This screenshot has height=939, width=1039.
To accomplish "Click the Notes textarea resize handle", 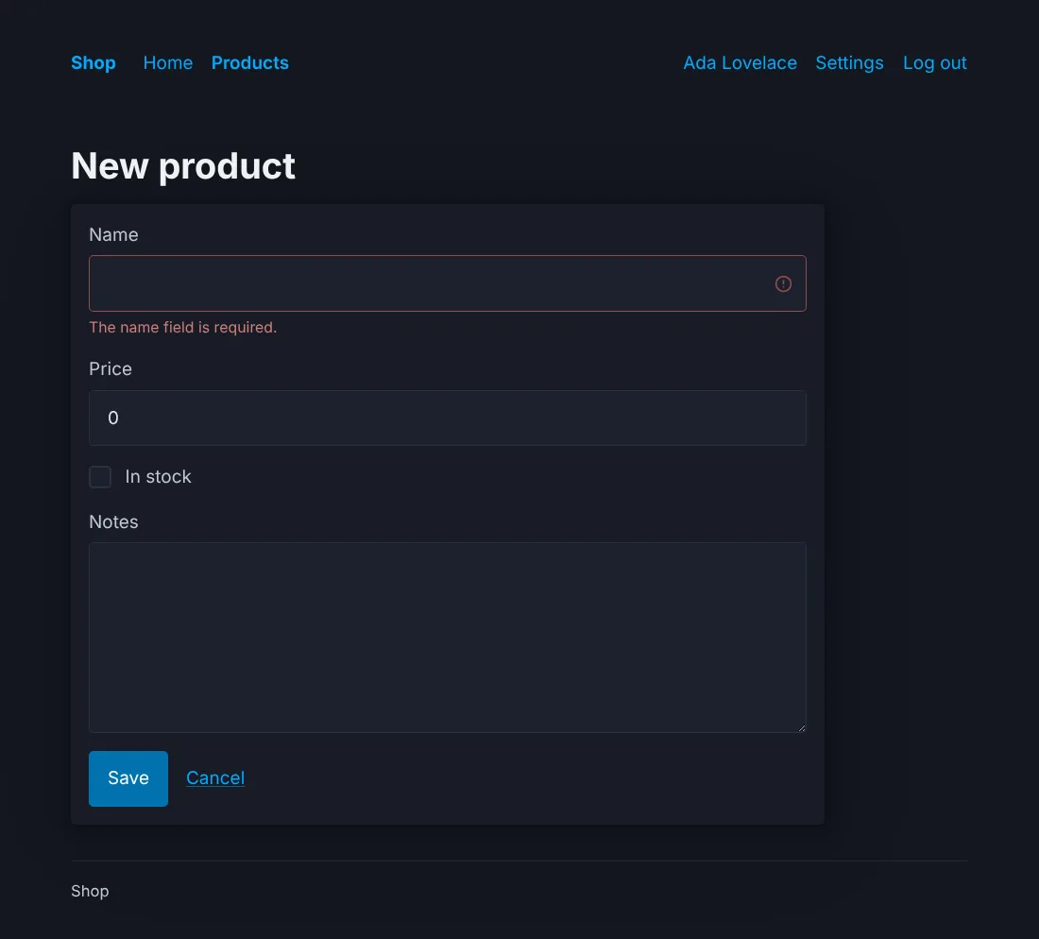I will point(801,727).
